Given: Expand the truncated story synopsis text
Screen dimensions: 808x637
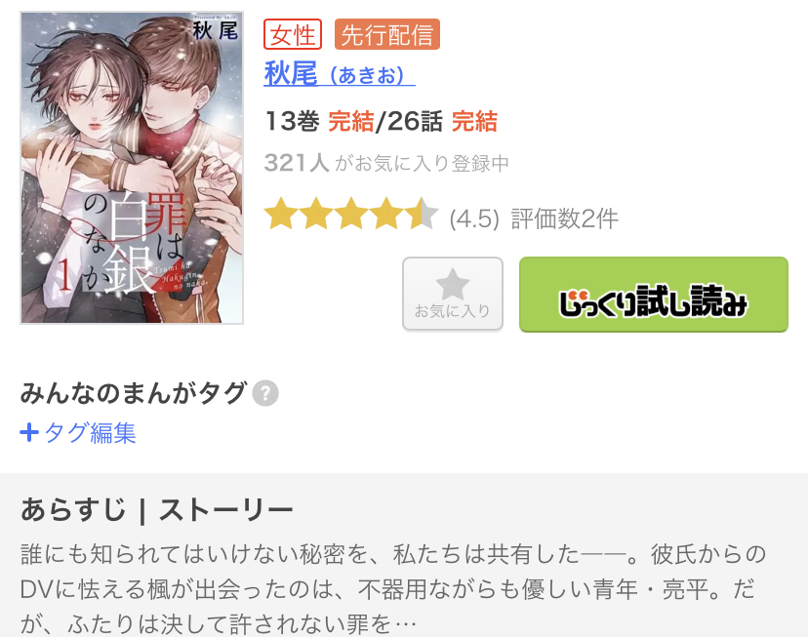Looking at the screenshot, I should coord(392,589).
